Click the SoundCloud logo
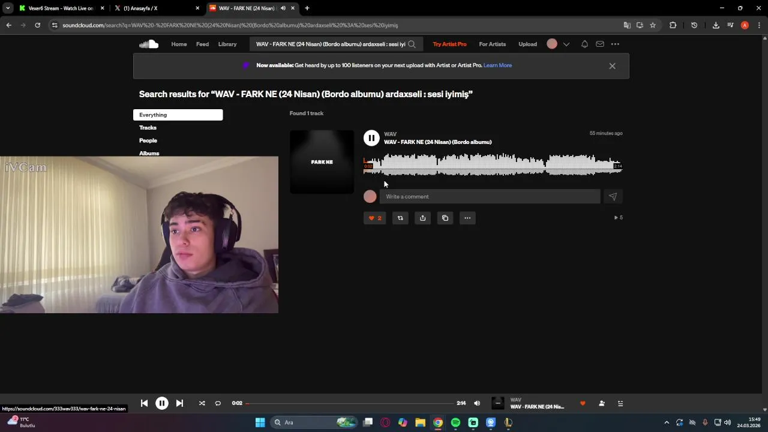This screenshot has height=432, width=768. (149, 44)
